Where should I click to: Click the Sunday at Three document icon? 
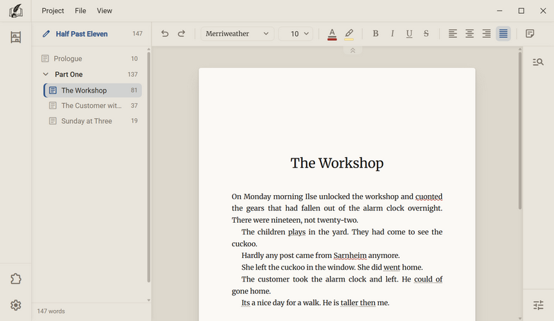click(x=53, y=121)
